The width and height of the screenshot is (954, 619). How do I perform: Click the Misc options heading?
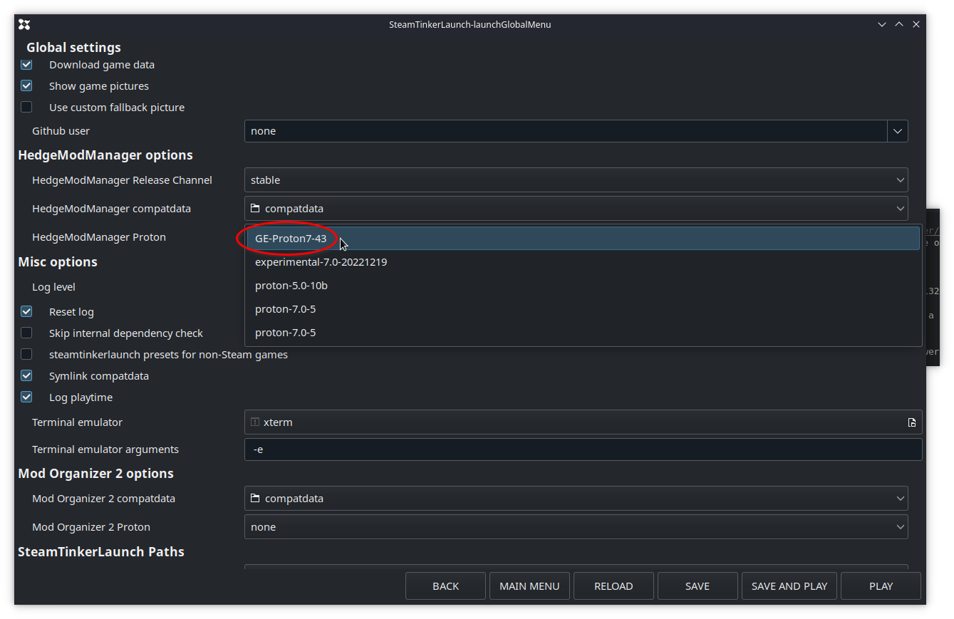(58, 262)
